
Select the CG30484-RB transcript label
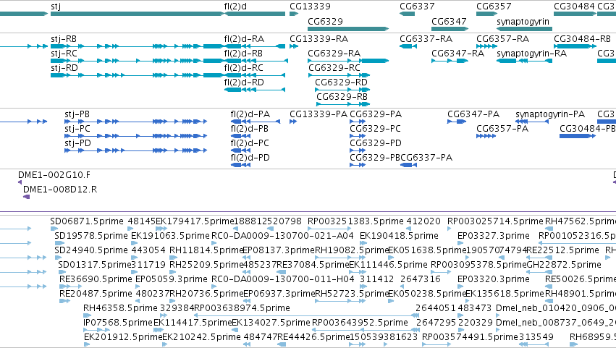582,39
